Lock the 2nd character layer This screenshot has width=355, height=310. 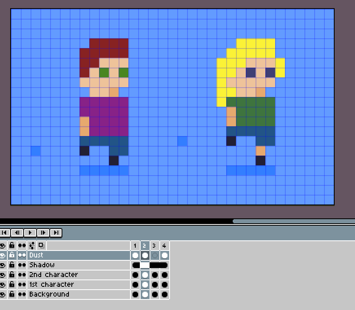[x=12, y=275]
